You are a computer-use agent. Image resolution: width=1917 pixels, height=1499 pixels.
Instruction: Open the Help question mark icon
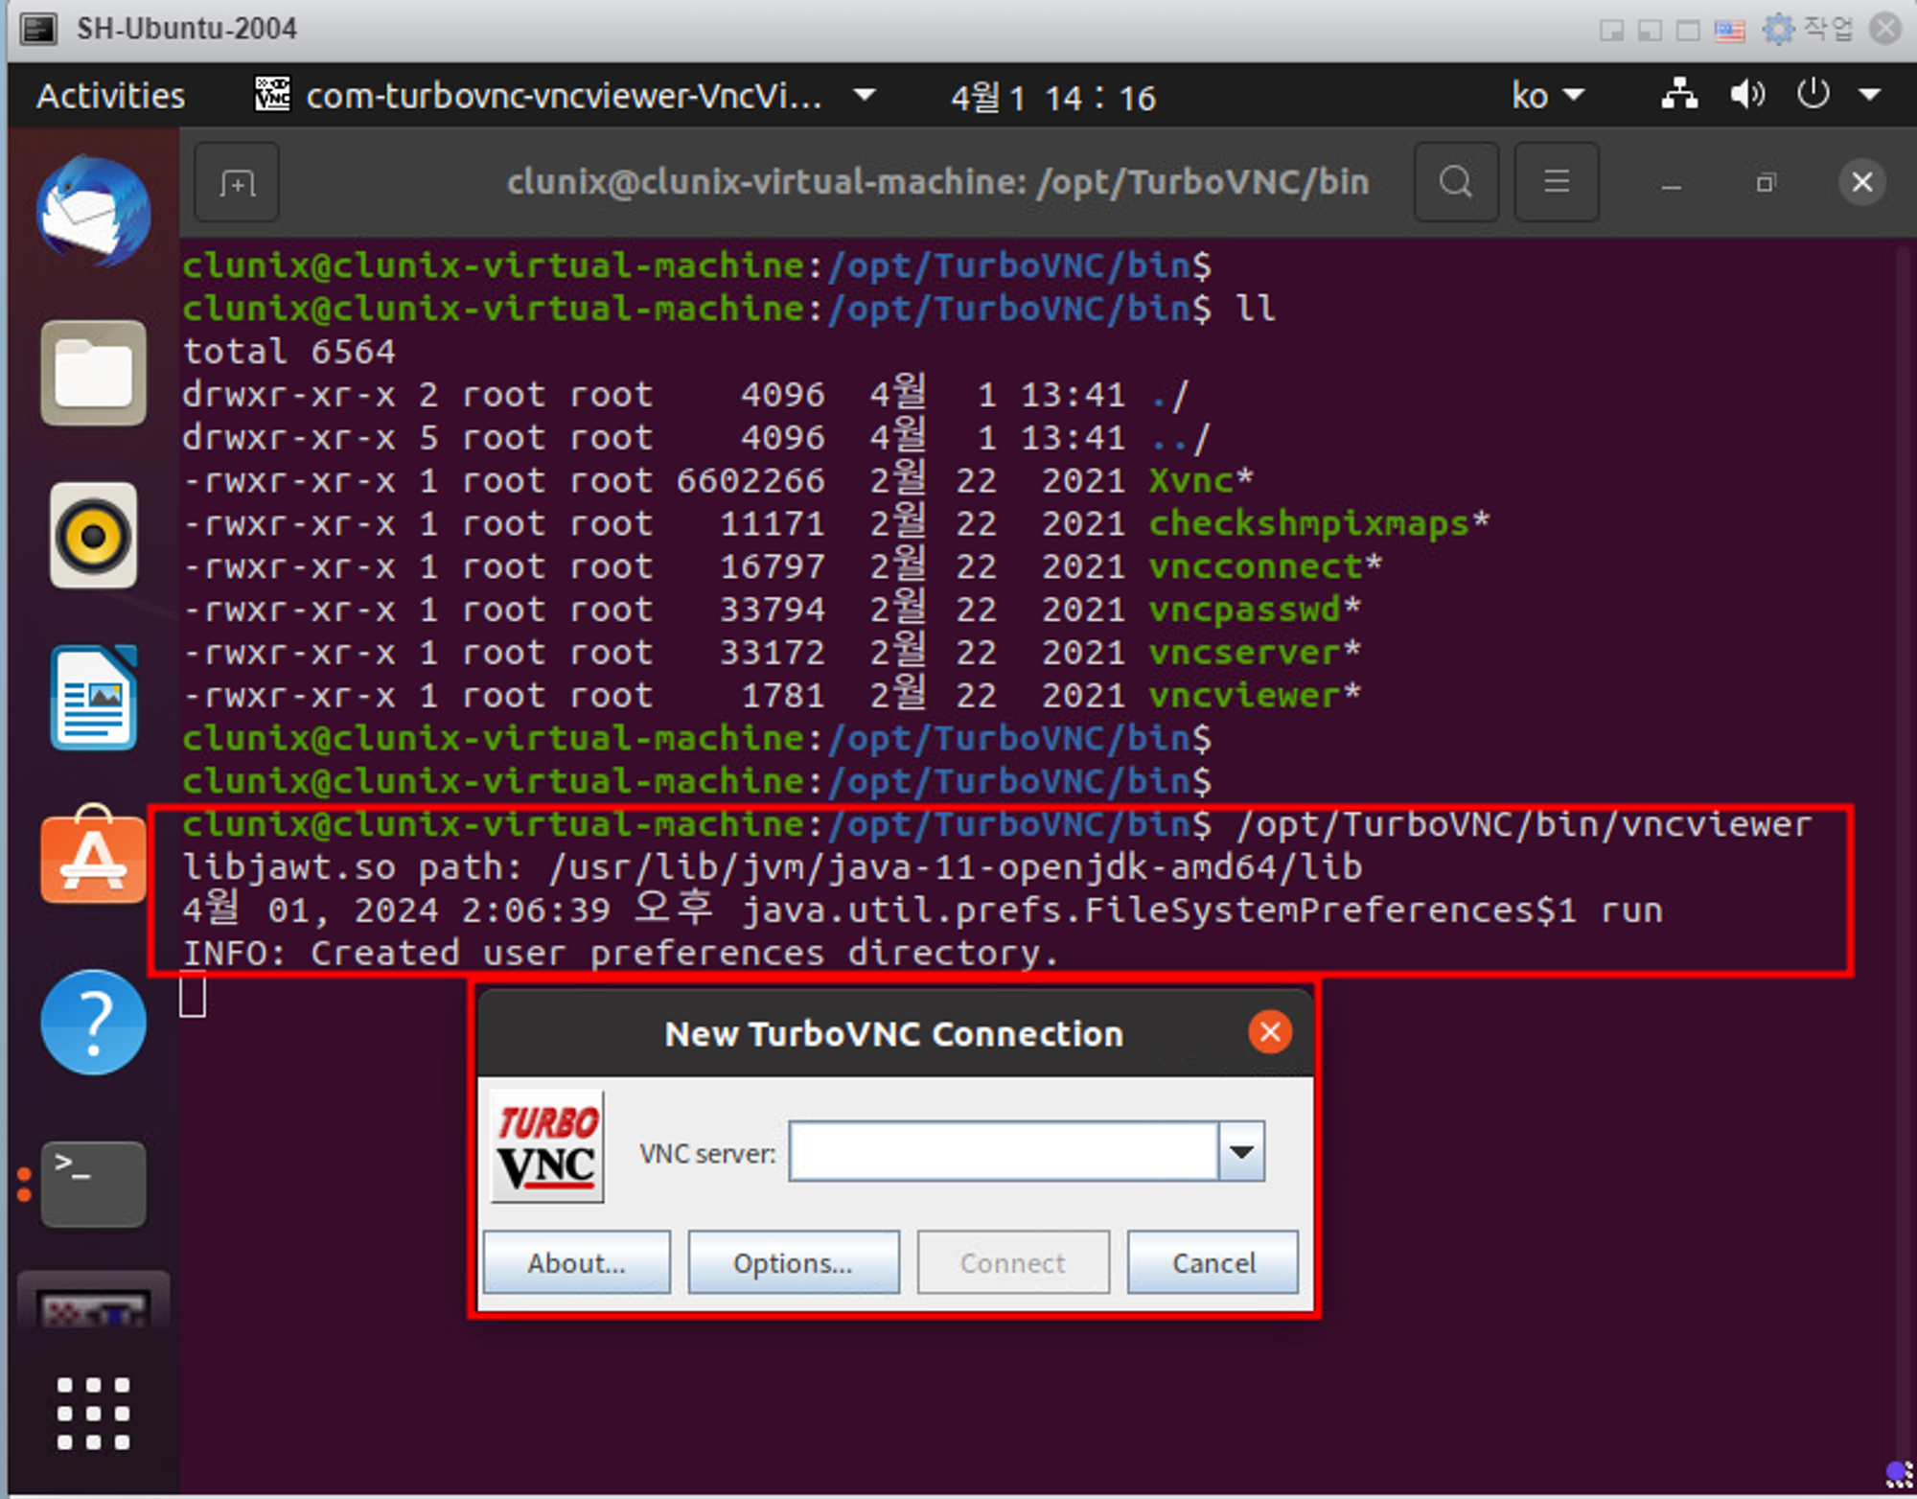[93, 1022]
